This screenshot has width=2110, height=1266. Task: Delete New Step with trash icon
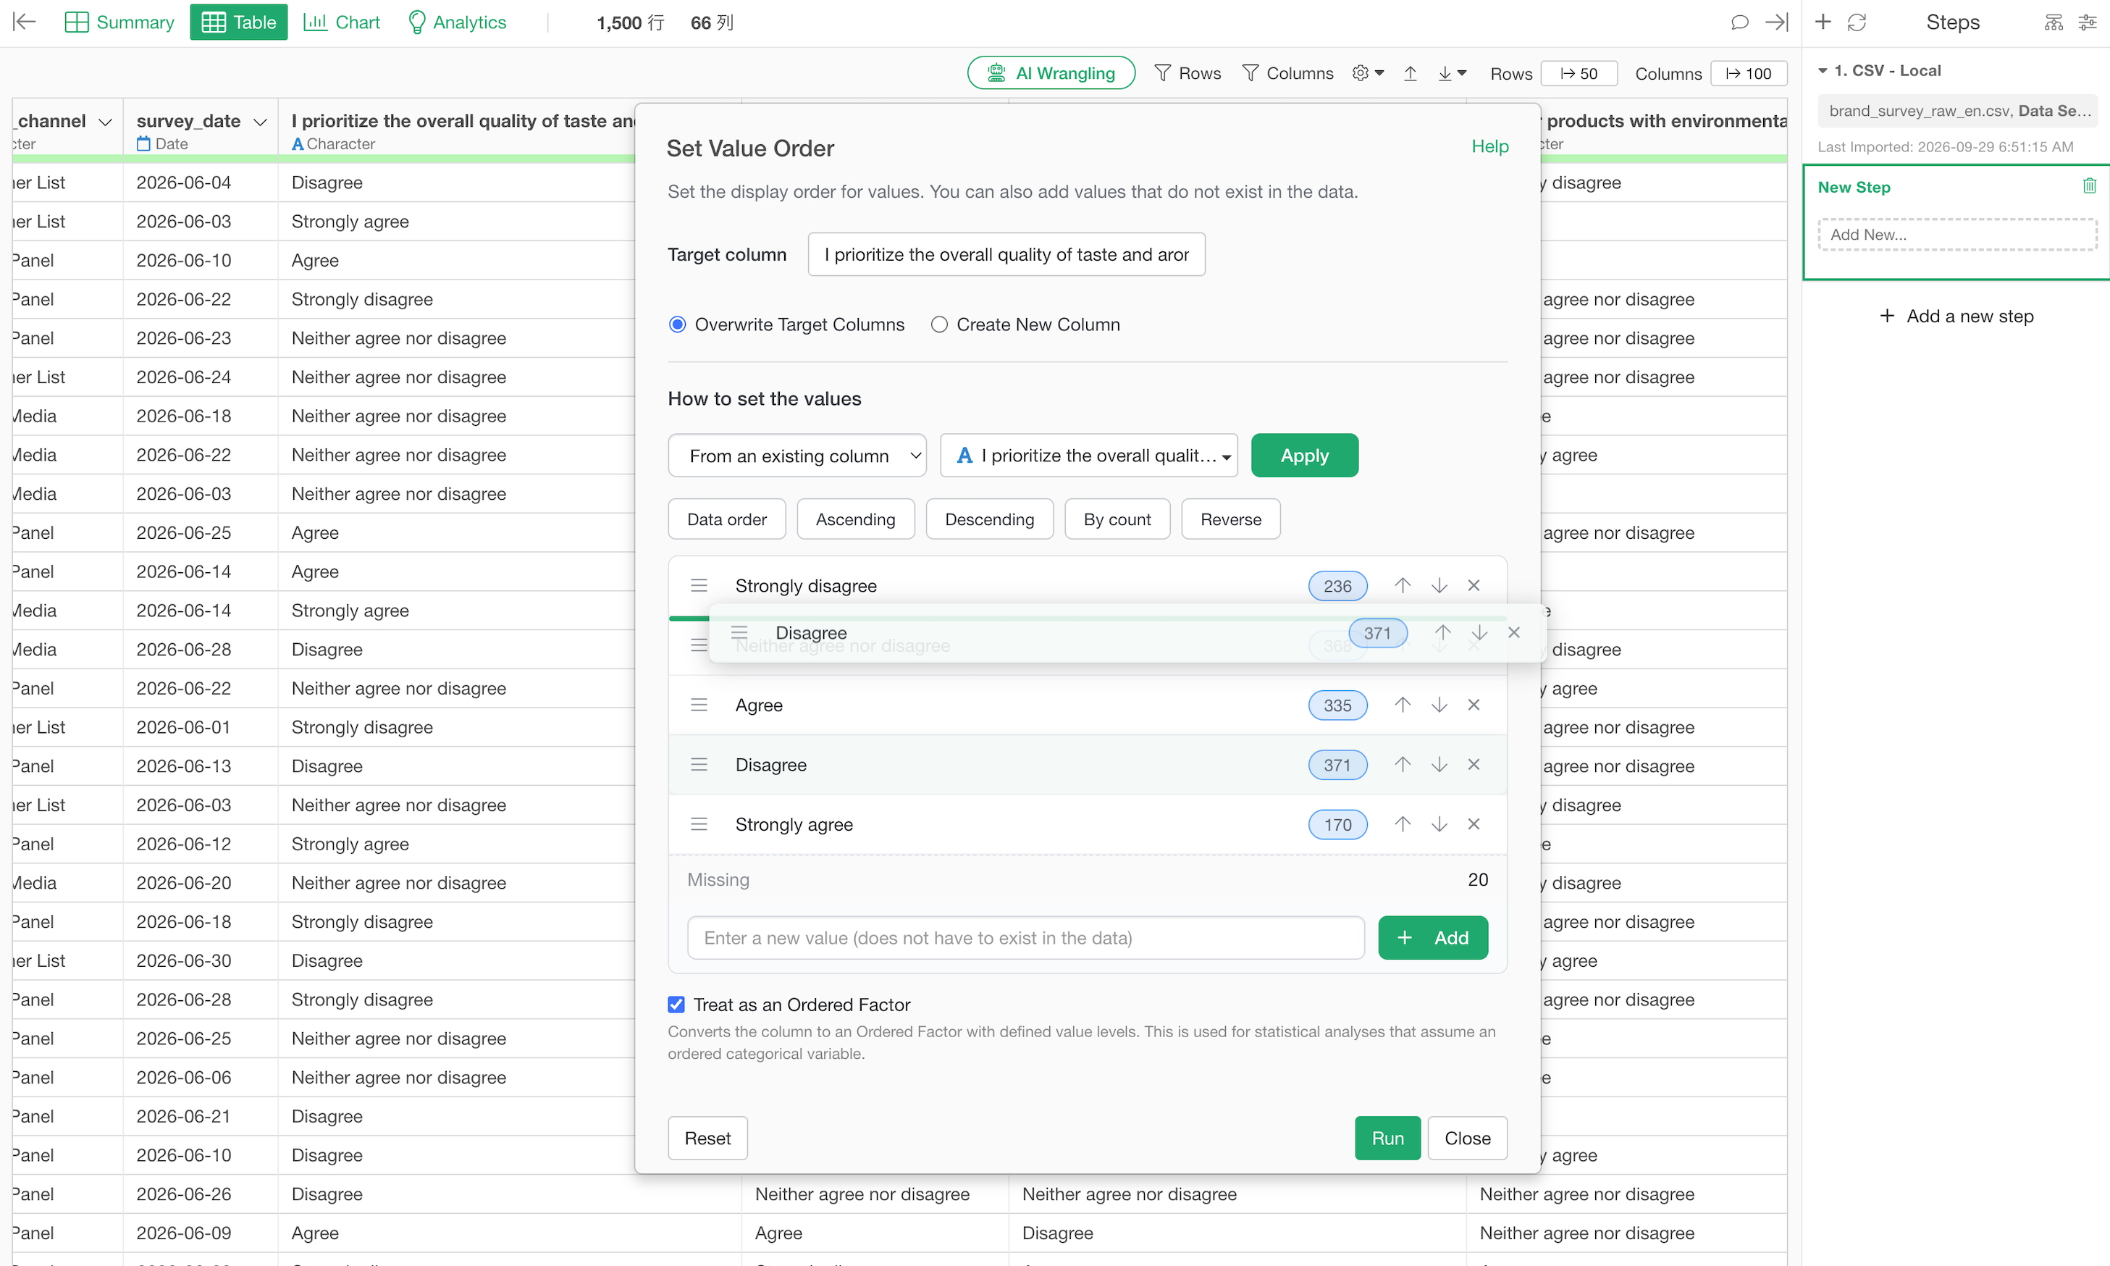pos(2089,186)
